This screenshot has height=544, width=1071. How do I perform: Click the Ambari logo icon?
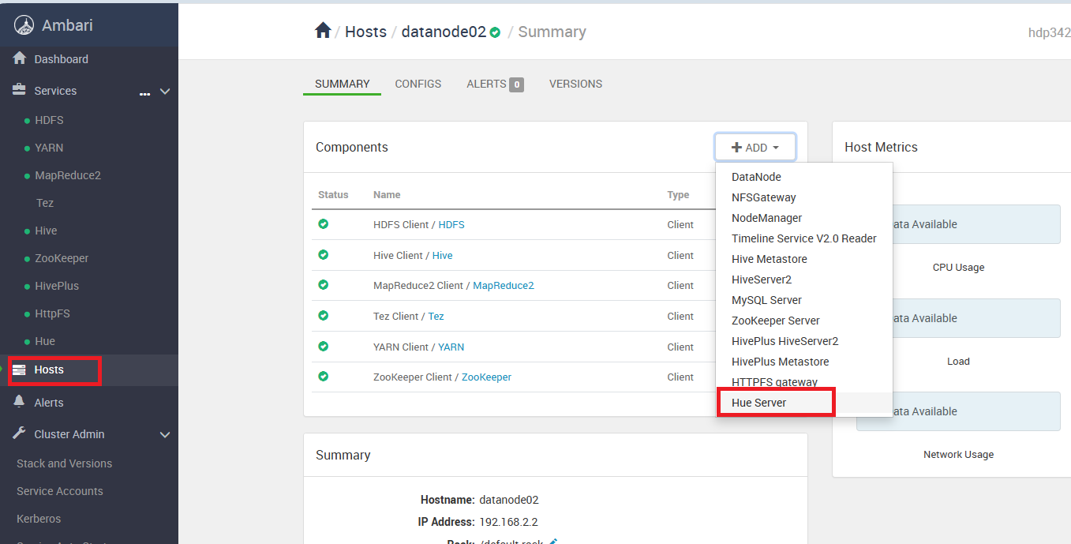pyautogui.click(x=24, y=25)
